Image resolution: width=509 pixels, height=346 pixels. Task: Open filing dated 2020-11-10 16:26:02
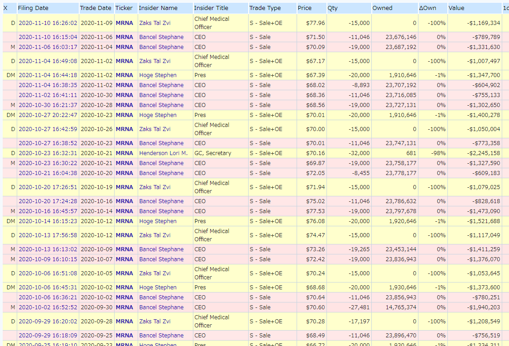(x=48, y=23)
